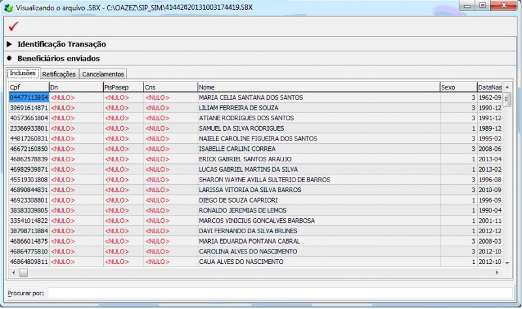This screenshot has height=309, width=522.
Task: Click the PisPasep column header
Action: [123, 88]
